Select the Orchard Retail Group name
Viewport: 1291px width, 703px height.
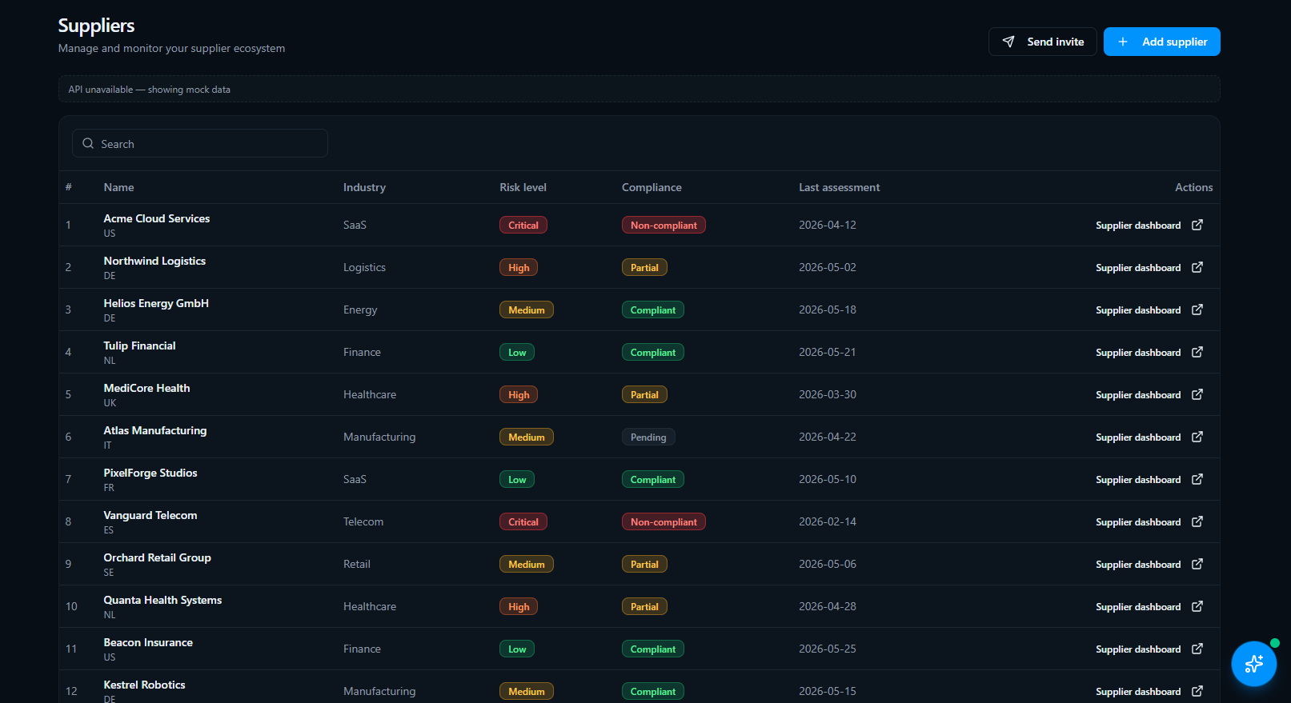(158, 557)
